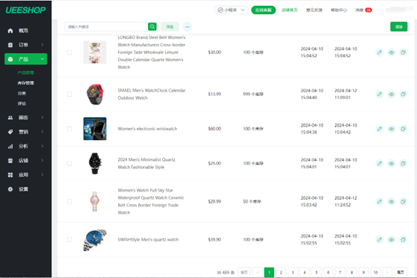Screen dimensions: 417x278
Task: Expand the 订单 orders sidebar chevron
Action: 43,45
